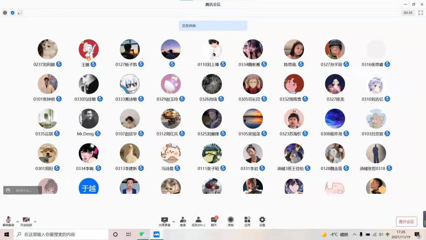The width and height of the screenshot is (426, 240).
Task: Click the quick message input box
Action: (x=23, y=190)
